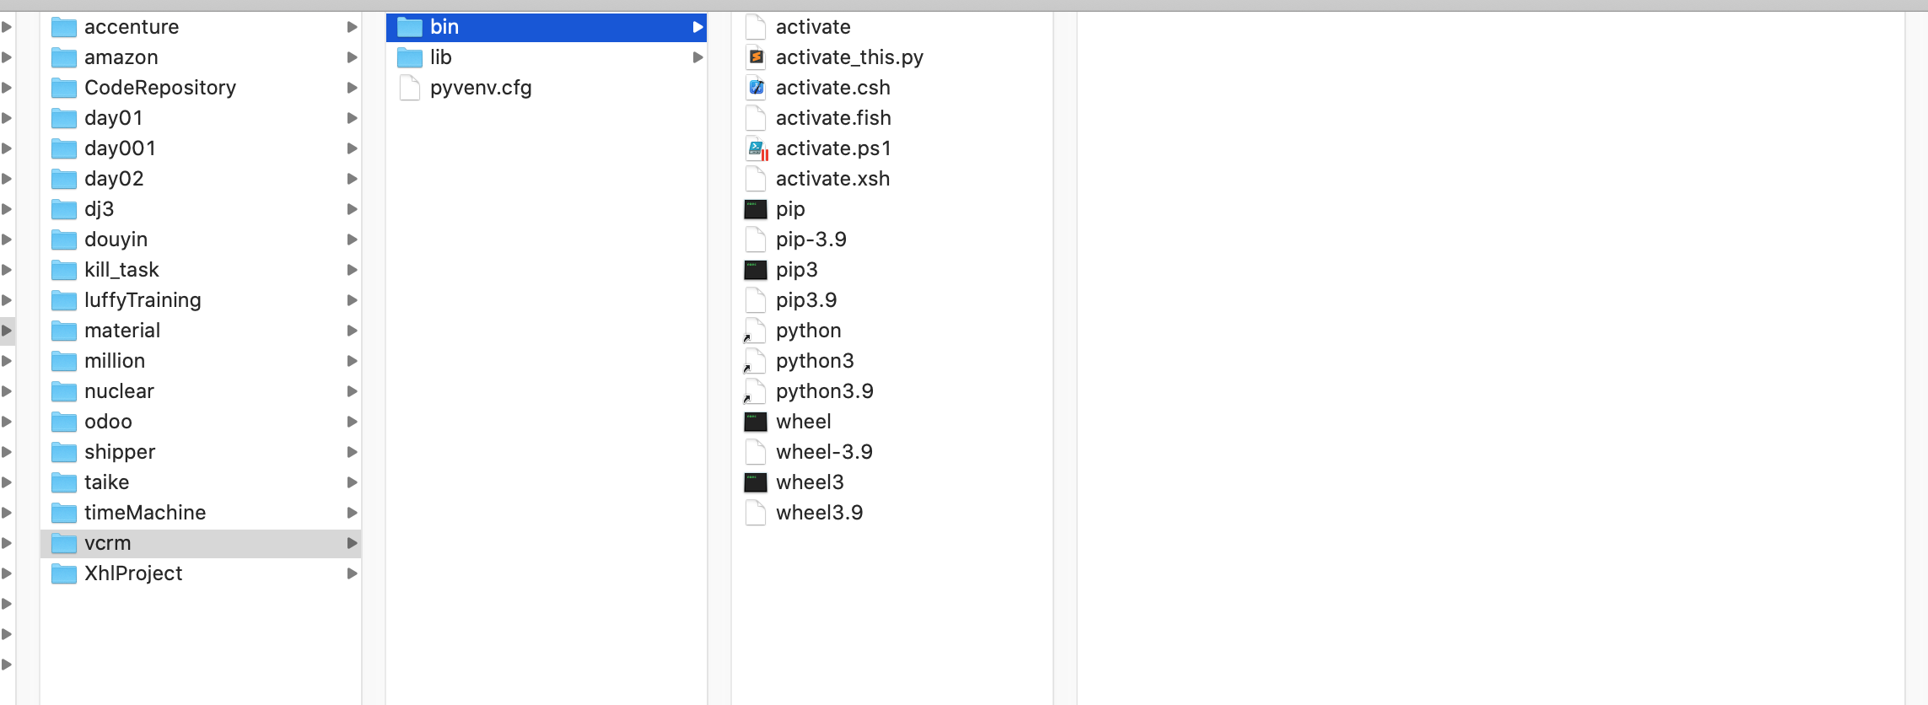Select the activate.fish file
This screenshot has height=705, width=1928.
[x=832, y=118]
